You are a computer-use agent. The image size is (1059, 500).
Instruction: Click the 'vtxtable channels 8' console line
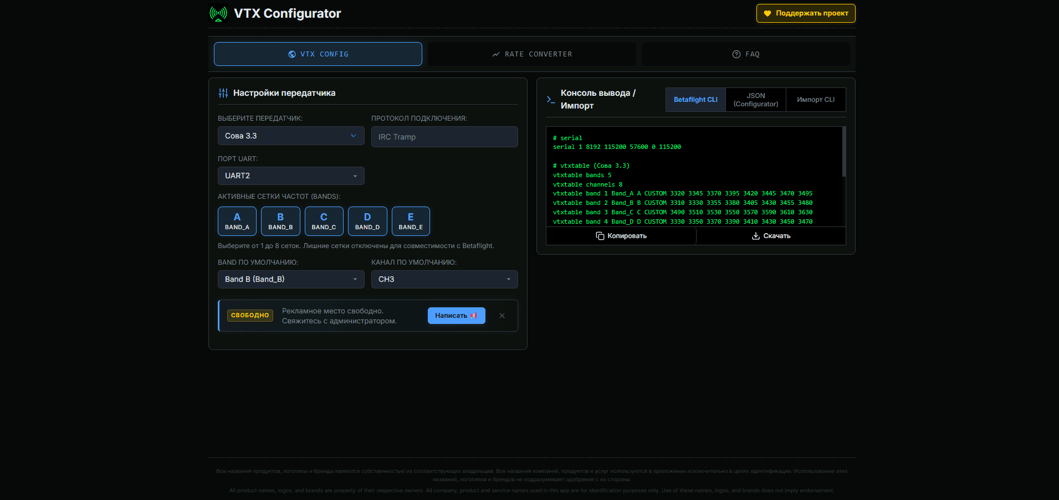click(587, 184)
